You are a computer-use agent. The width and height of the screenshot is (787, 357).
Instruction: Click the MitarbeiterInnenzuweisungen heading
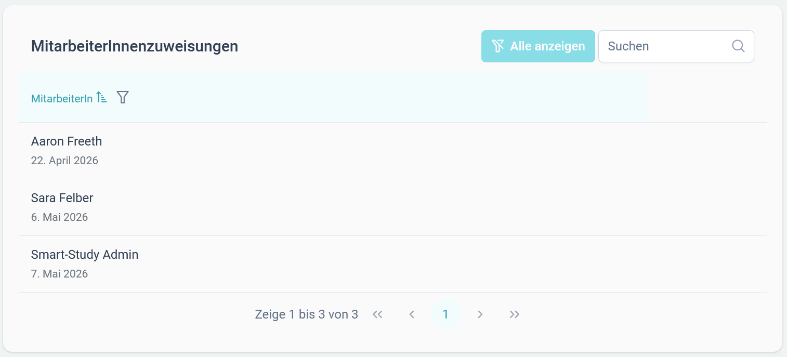135,46
